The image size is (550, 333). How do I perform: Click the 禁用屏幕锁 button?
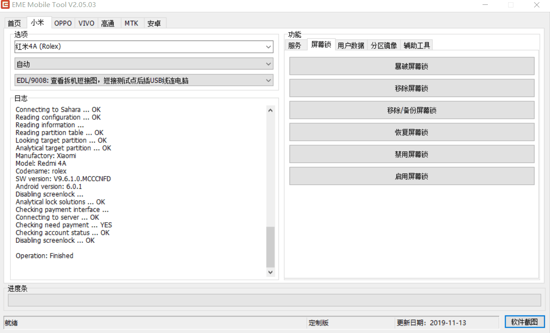[412, 154]
